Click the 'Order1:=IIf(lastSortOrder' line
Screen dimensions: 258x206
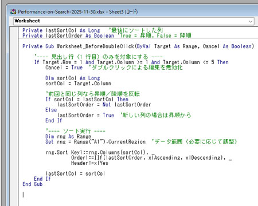coord(151,158)
